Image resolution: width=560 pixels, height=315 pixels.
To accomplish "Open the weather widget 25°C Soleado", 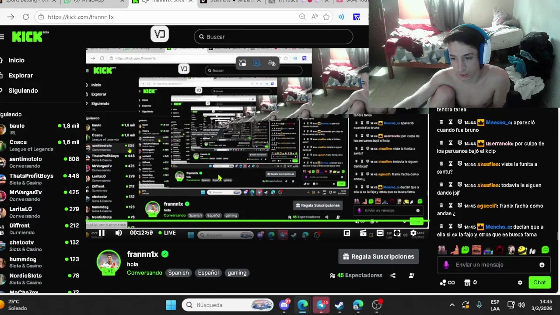I will pyautogui.click(x=14, y=305).
